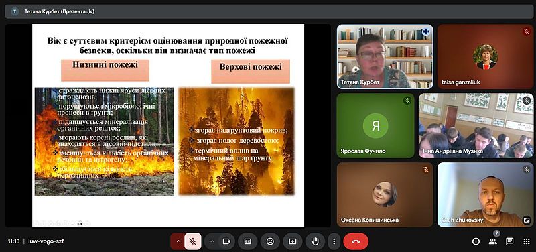This screenshot has width=536, height=252.
Task: Leave the call with the red button
Action: [x=356, y=241]
